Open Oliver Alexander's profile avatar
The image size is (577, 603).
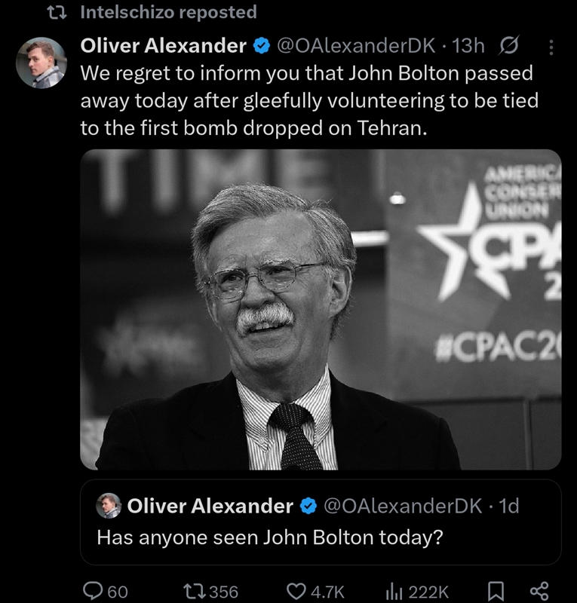[x=41, y=63]
